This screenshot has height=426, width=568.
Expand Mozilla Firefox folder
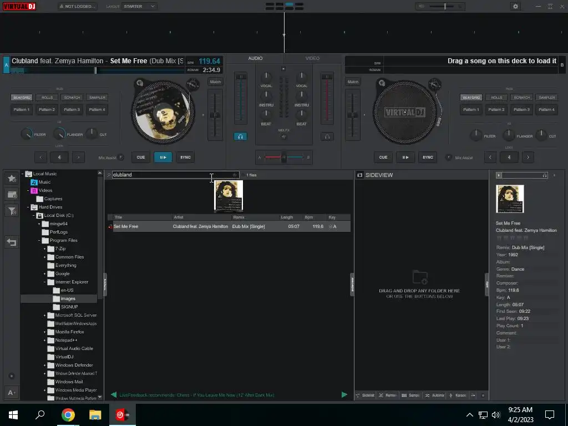(45, 332)
